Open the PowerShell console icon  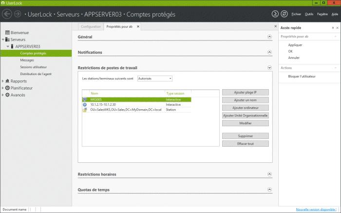[275, 14]
